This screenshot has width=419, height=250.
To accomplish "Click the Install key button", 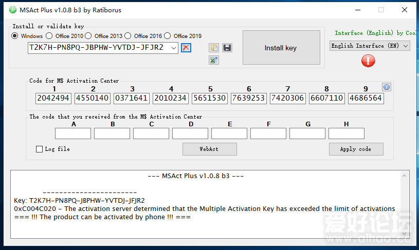I will [x=281, y=48].
